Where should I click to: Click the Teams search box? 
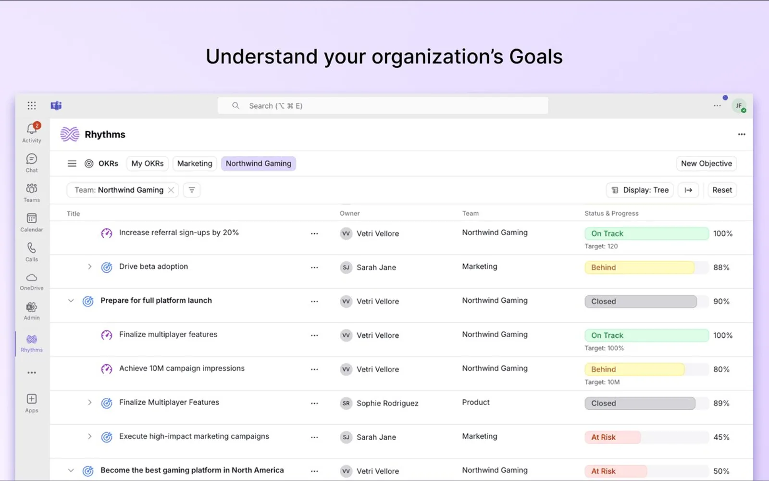[x=383, y=106]
